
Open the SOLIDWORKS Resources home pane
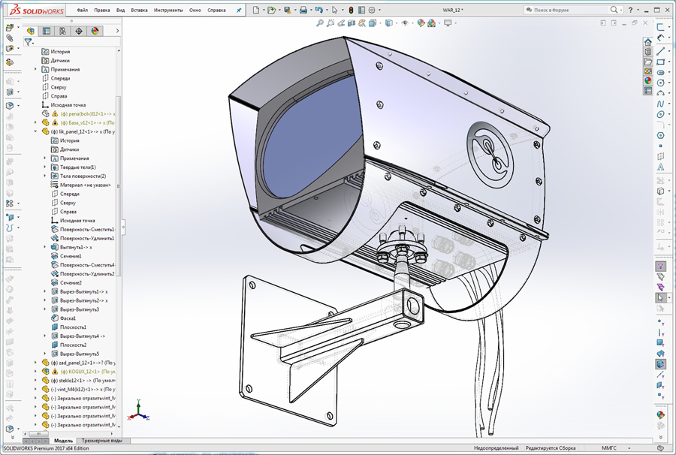pyautogui.click(x=647, y=40)
